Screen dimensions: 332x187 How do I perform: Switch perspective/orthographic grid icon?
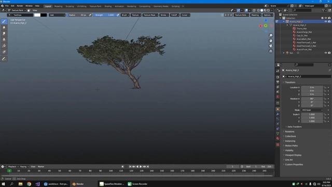pos(271,51)
